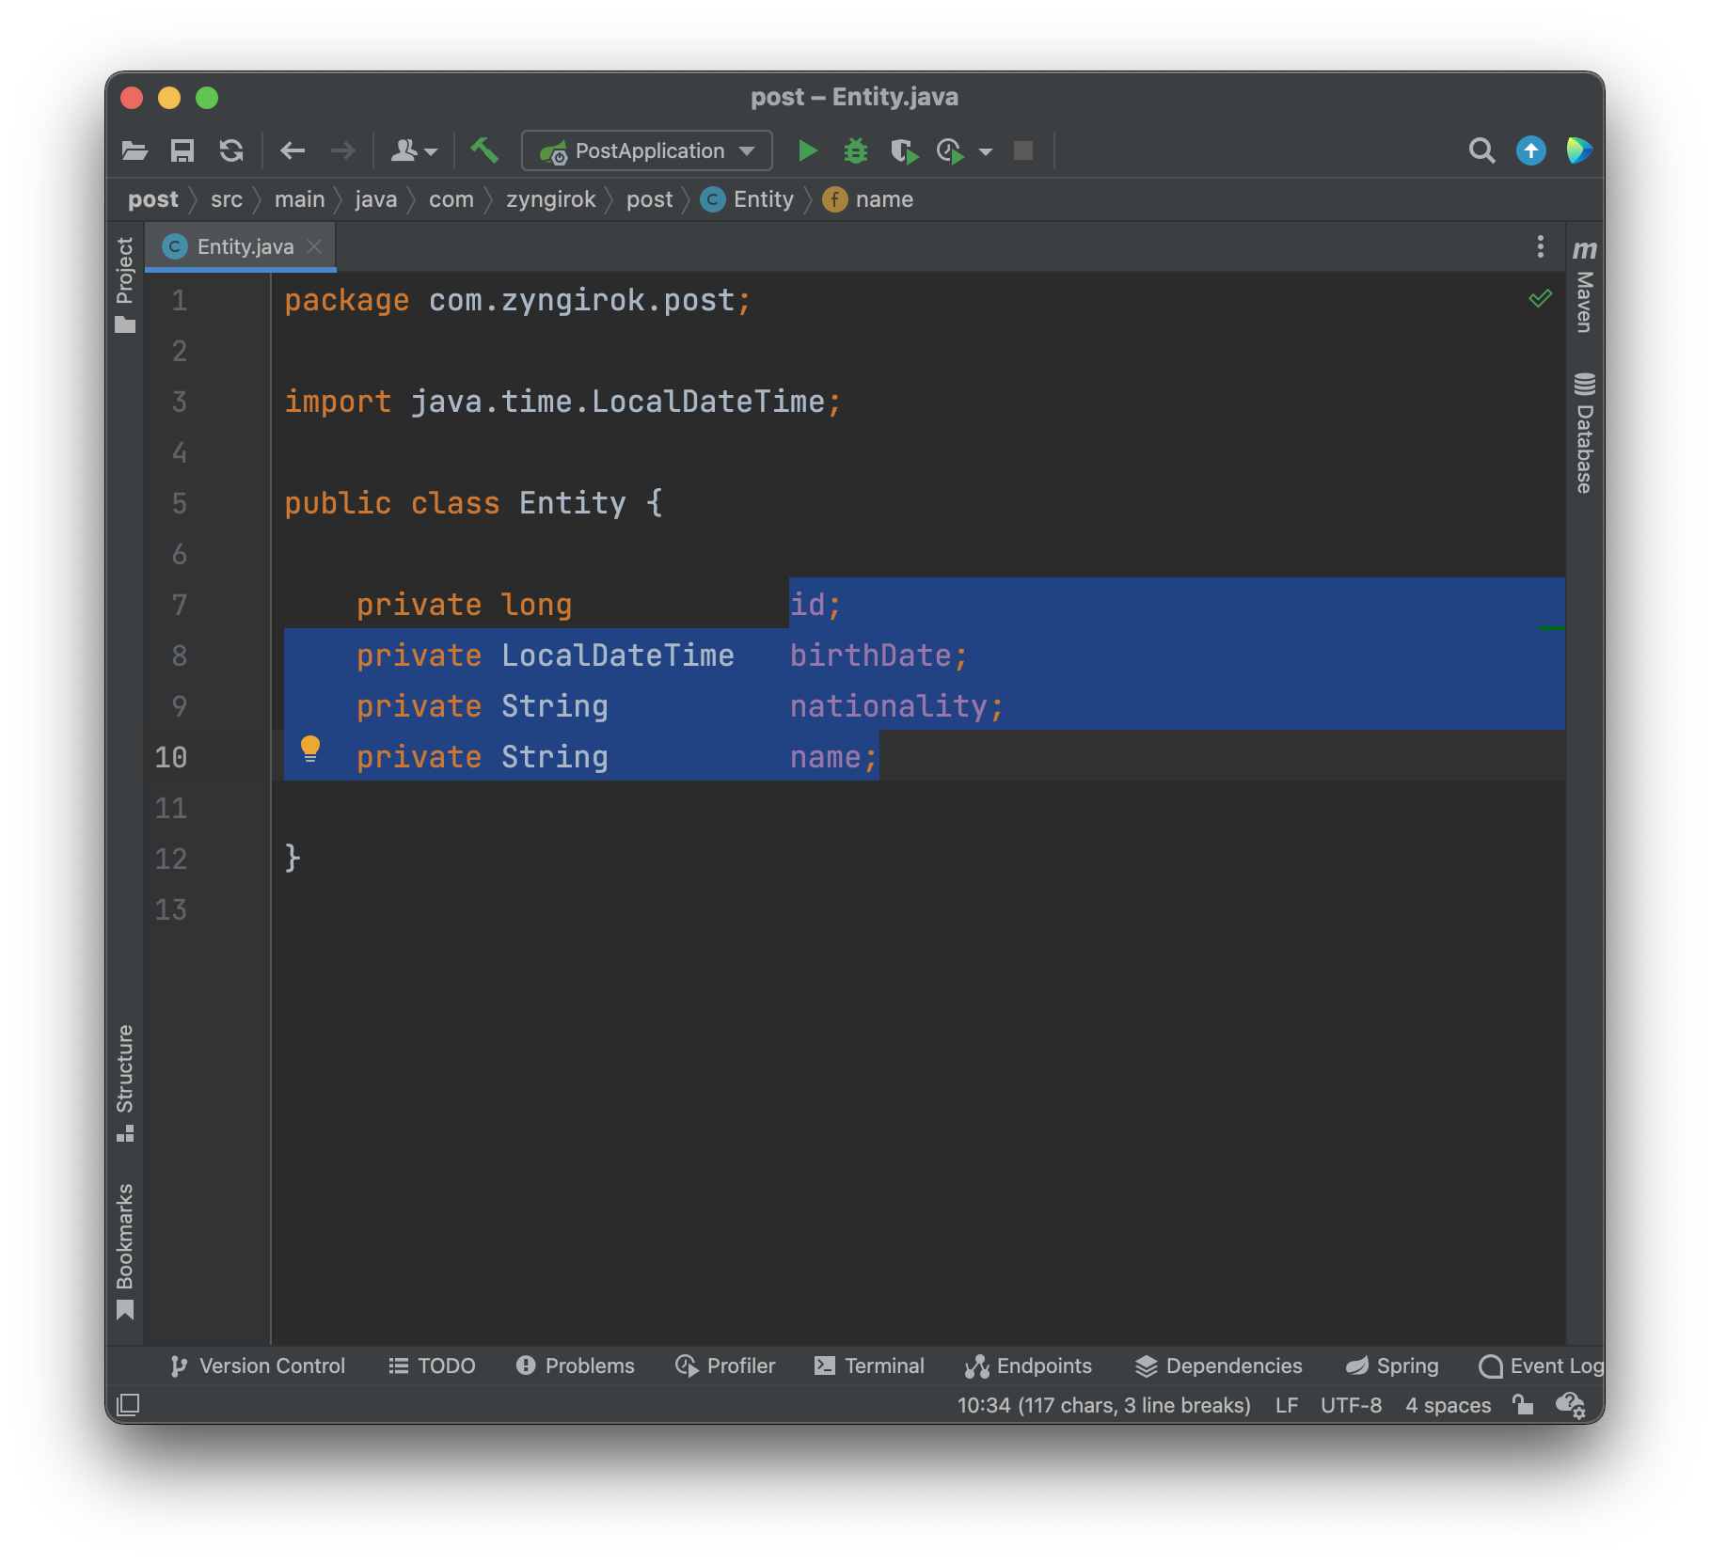Click the Entity class breadcrumb
The image size is (1710, 1563).
pyautogui.click(x=749, y=199)
